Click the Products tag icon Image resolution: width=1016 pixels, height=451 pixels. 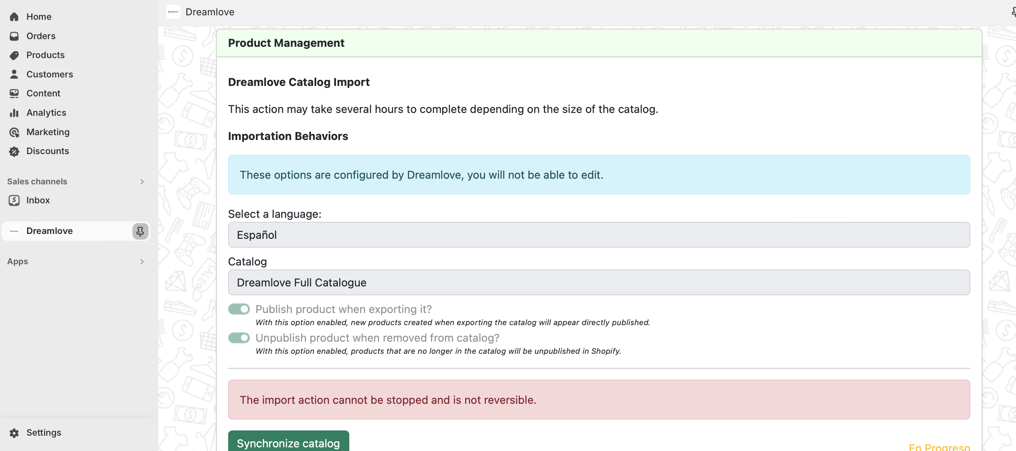(x=14, y=55)
